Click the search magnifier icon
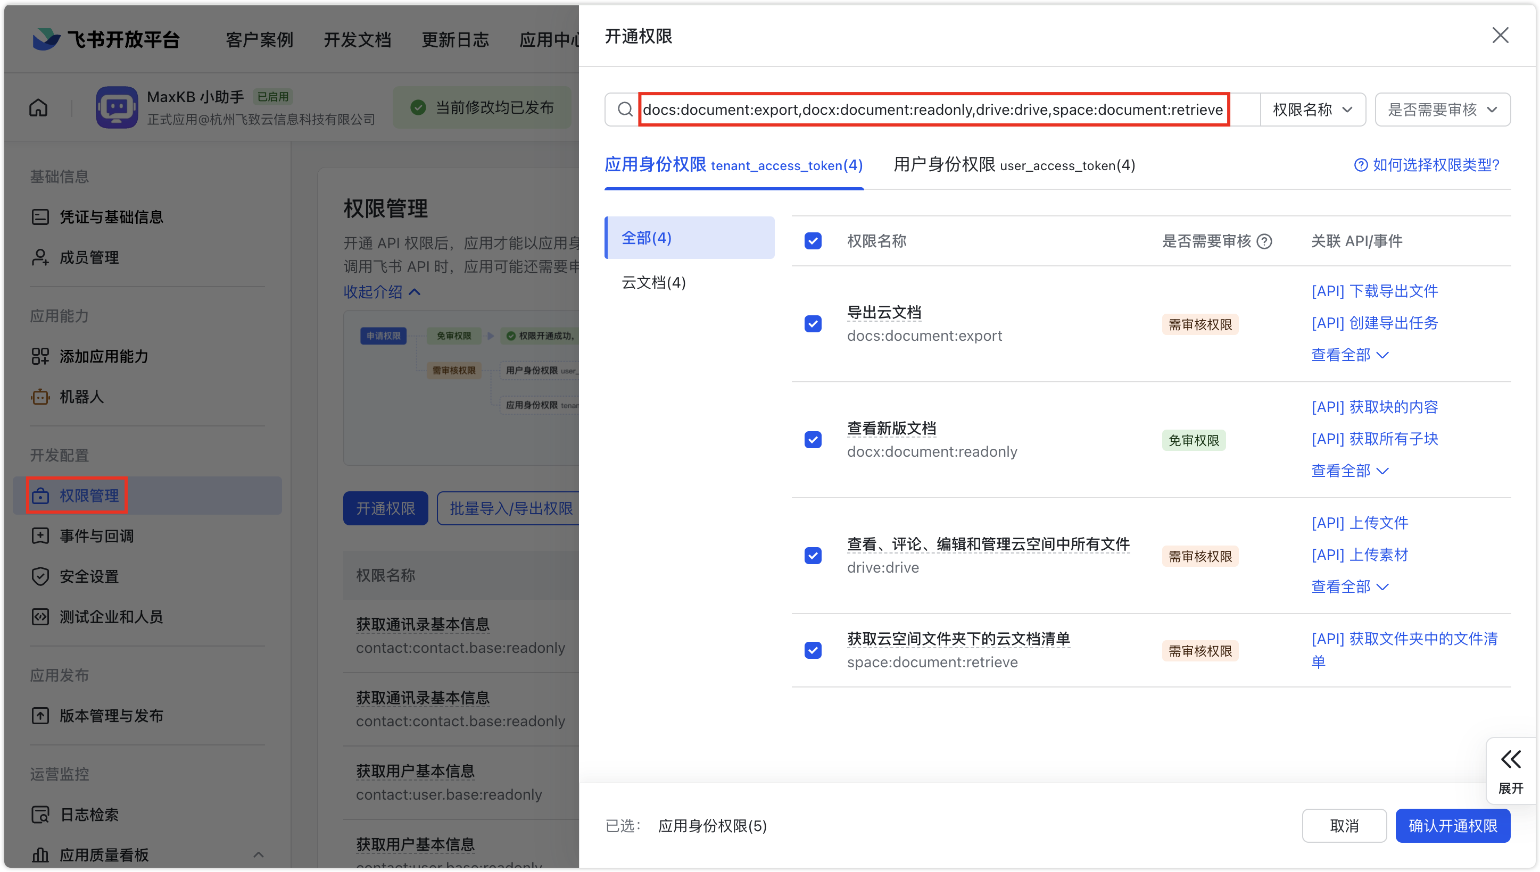This screenshot has width=1540, height=872. [x=624, y=110]
